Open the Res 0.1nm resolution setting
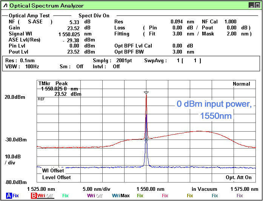The width and height of the screenshot is (263, 201). pos(20,60)
